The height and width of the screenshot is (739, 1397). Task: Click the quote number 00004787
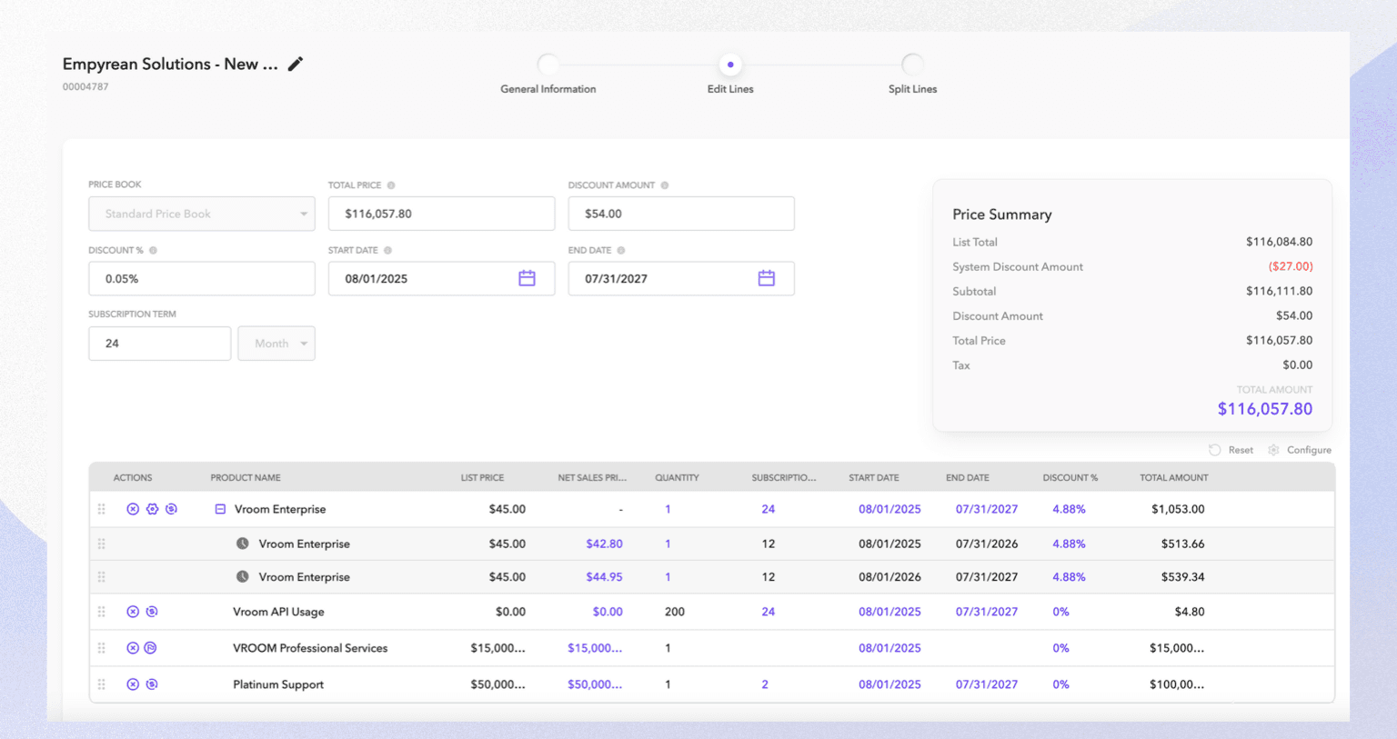pyautogui.click(x=85, y=87)
